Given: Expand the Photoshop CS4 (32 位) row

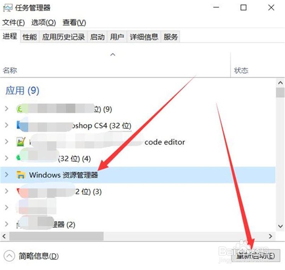Looking at the screenshot, I should [x=7, y=125].
